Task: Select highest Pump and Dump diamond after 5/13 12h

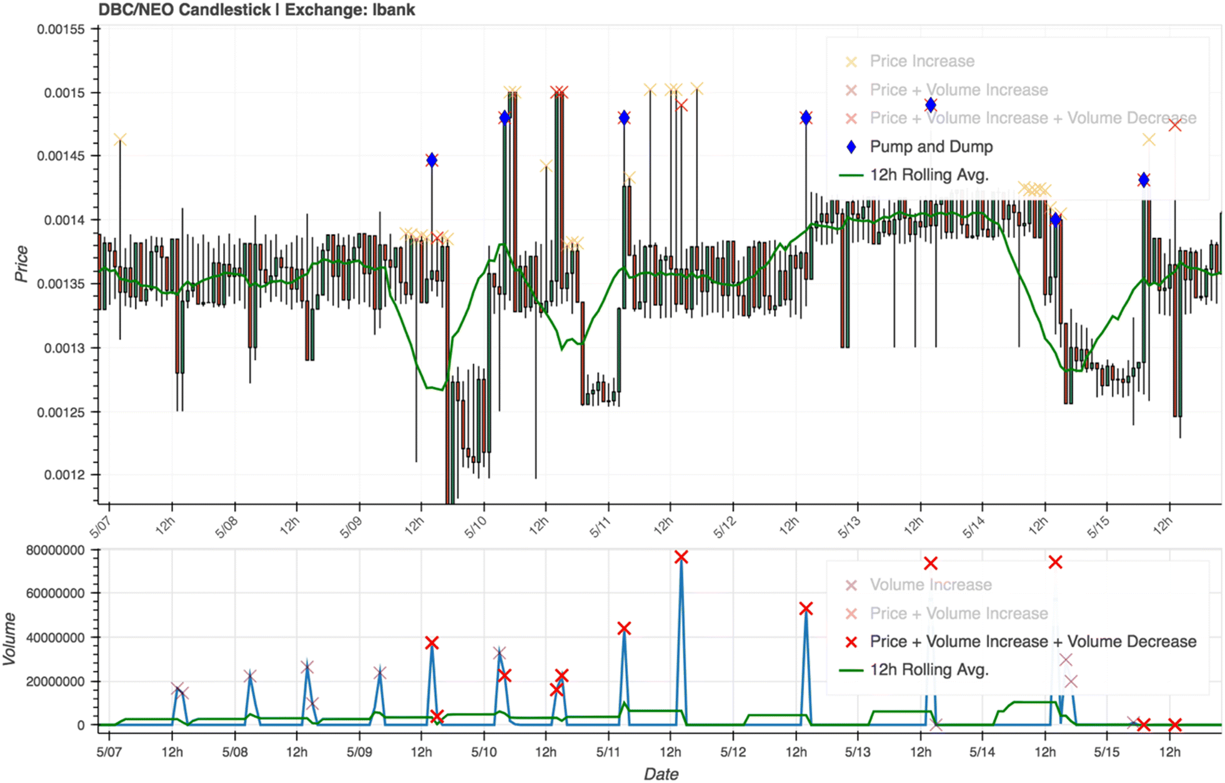Action: click(931, 105)
